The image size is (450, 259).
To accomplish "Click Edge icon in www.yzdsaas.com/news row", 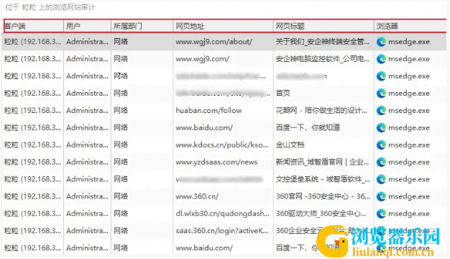I will pyautogui.click(x=381, y=162).
